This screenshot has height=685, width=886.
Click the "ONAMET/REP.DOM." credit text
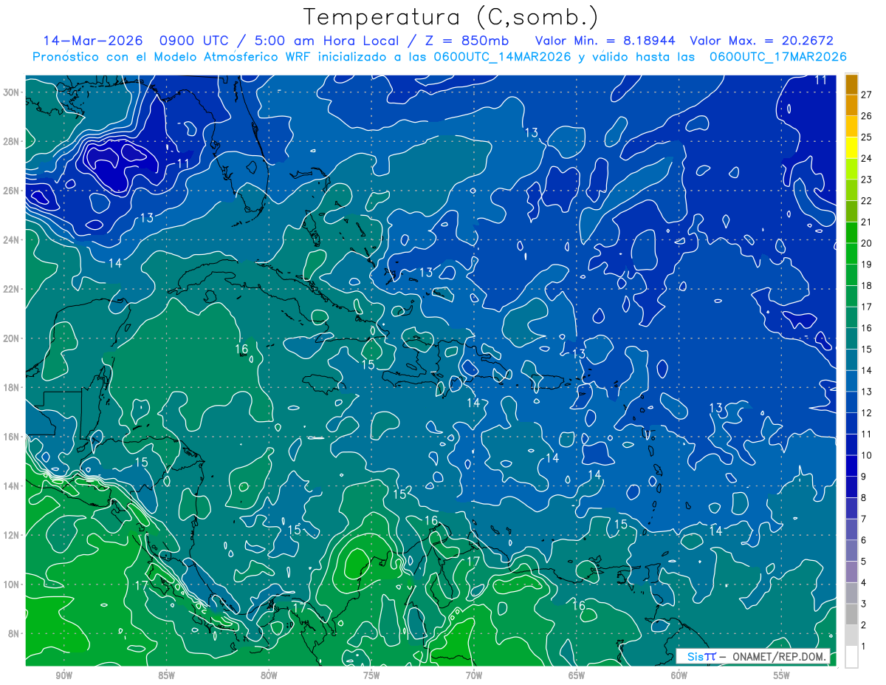click(x=777, y=656)
